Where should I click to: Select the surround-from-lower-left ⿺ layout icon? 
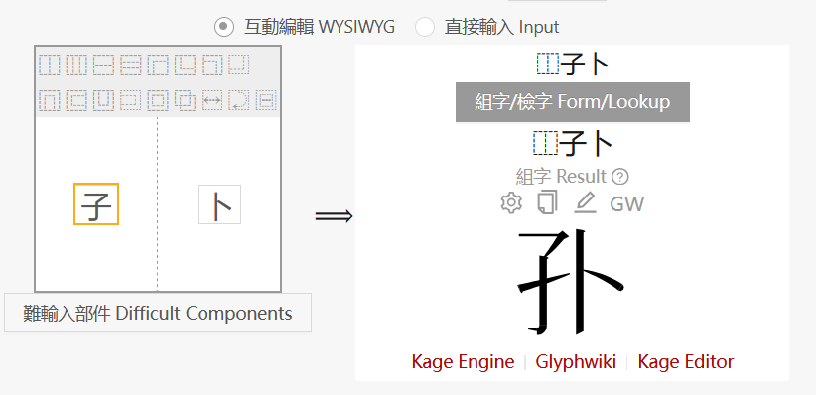coord(186,66)
